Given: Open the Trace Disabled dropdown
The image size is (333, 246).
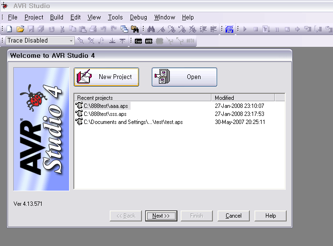Looking at the screenshot, I should coord(71,41).
